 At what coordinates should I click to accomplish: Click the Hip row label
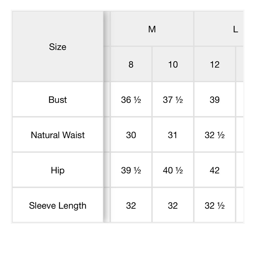(x=58, y=170)
